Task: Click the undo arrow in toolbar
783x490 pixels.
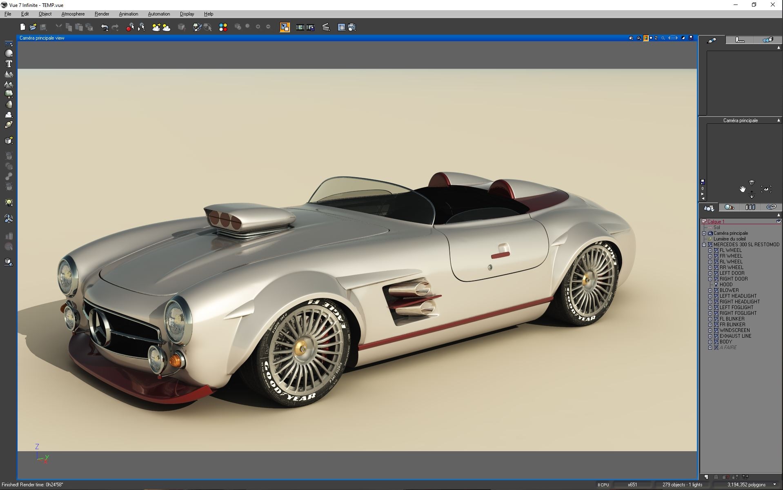Action: coord(105,27)
